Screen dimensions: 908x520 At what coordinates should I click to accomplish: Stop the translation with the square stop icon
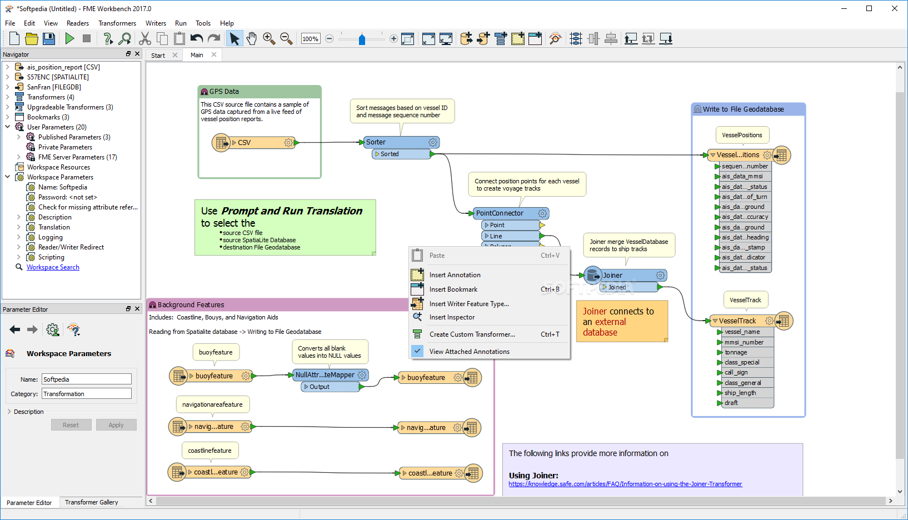[x=87, y=38]
